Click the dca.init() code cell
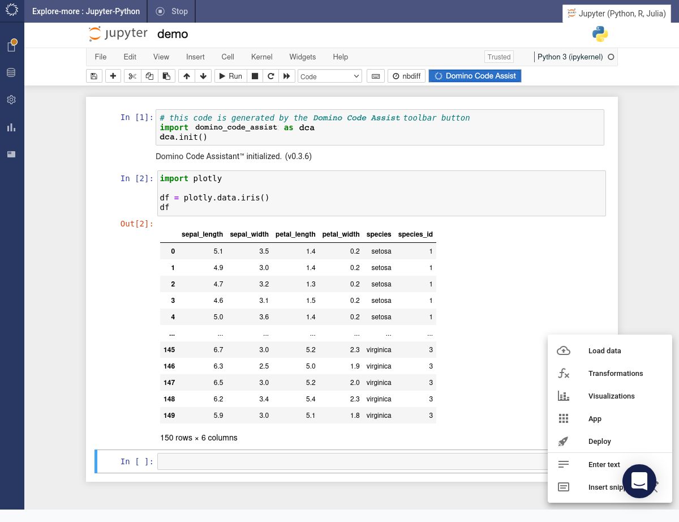 tap(380, 127)
